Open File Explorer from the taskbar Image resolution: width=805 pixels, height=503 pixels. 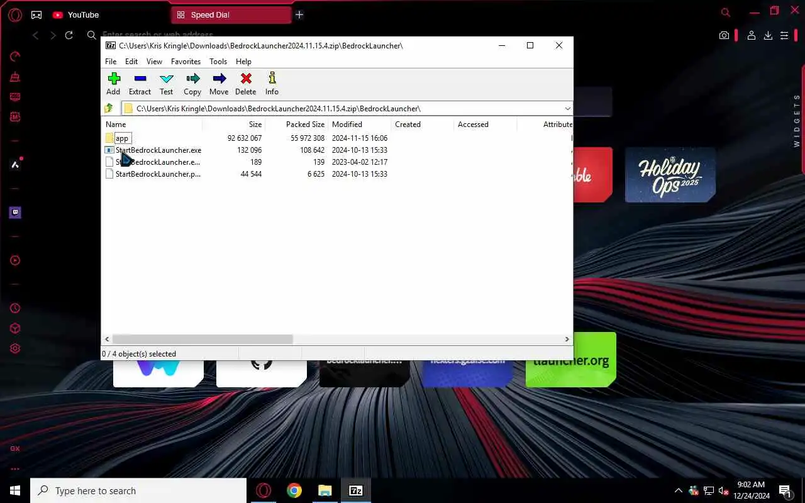(325, 490)
